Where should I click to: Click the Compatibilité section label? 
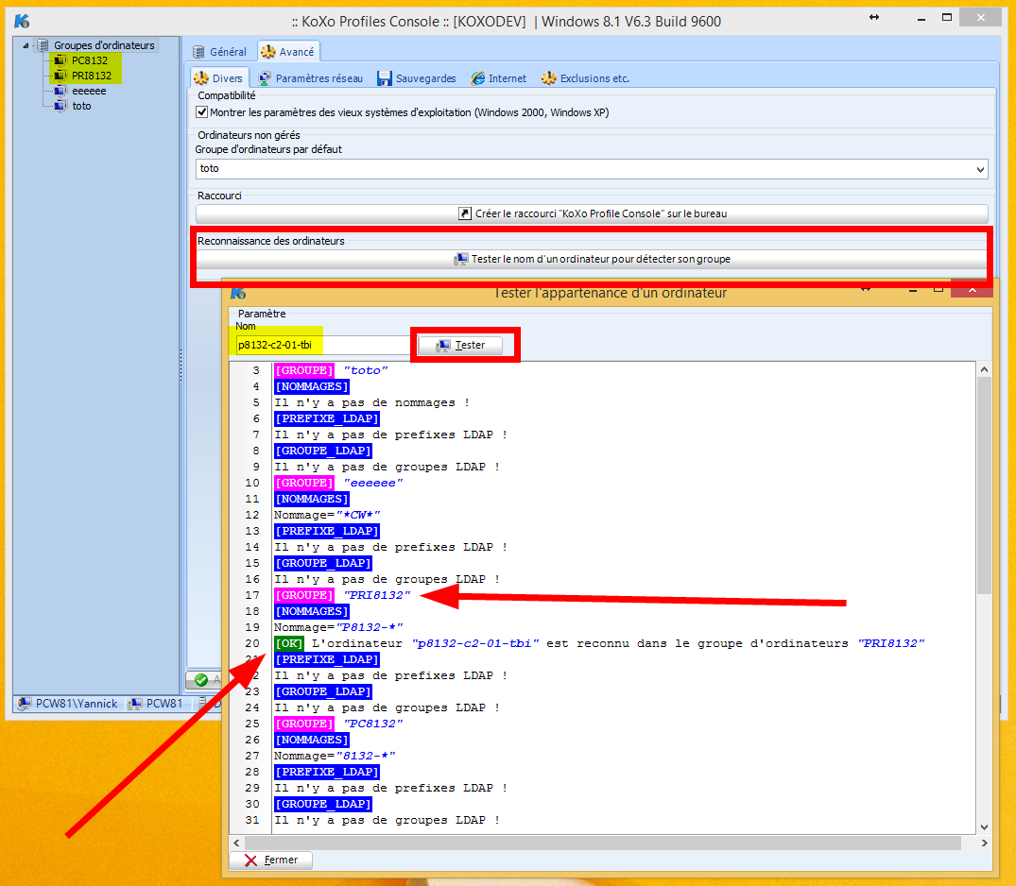[226, 95]
